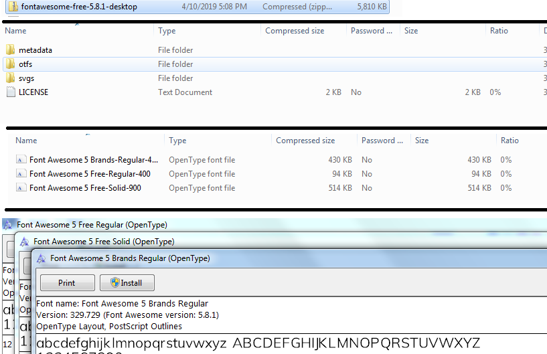The height and width of the screenshot is (354, 547).
Task: Sort top list by Name column
Action: [15, 31]
